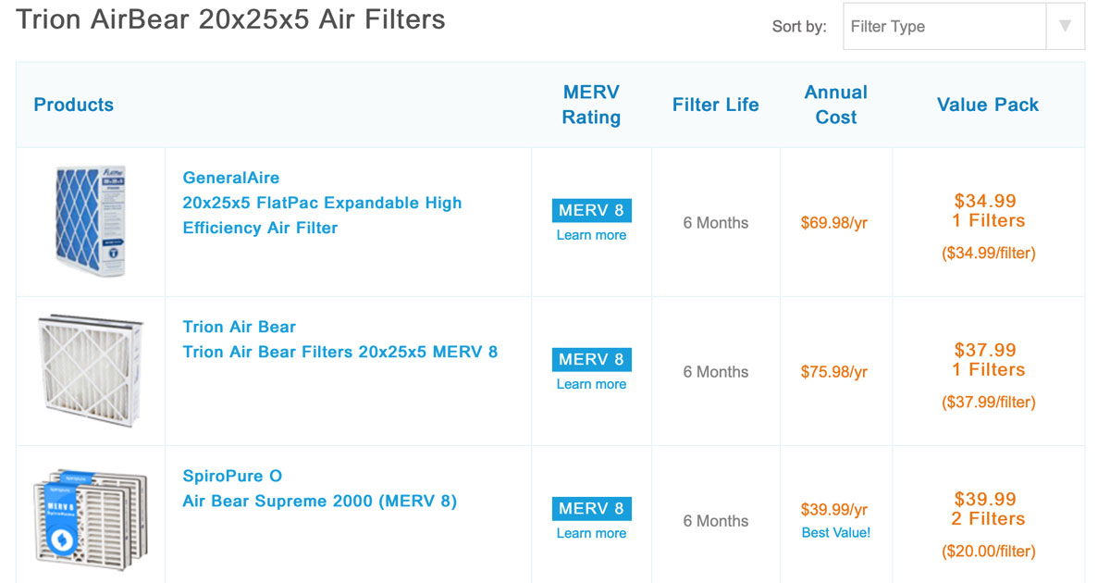Click Learn more for the Trion Air Bear
The height and width of the screenshot is (583, 1110).
(591, 384)
